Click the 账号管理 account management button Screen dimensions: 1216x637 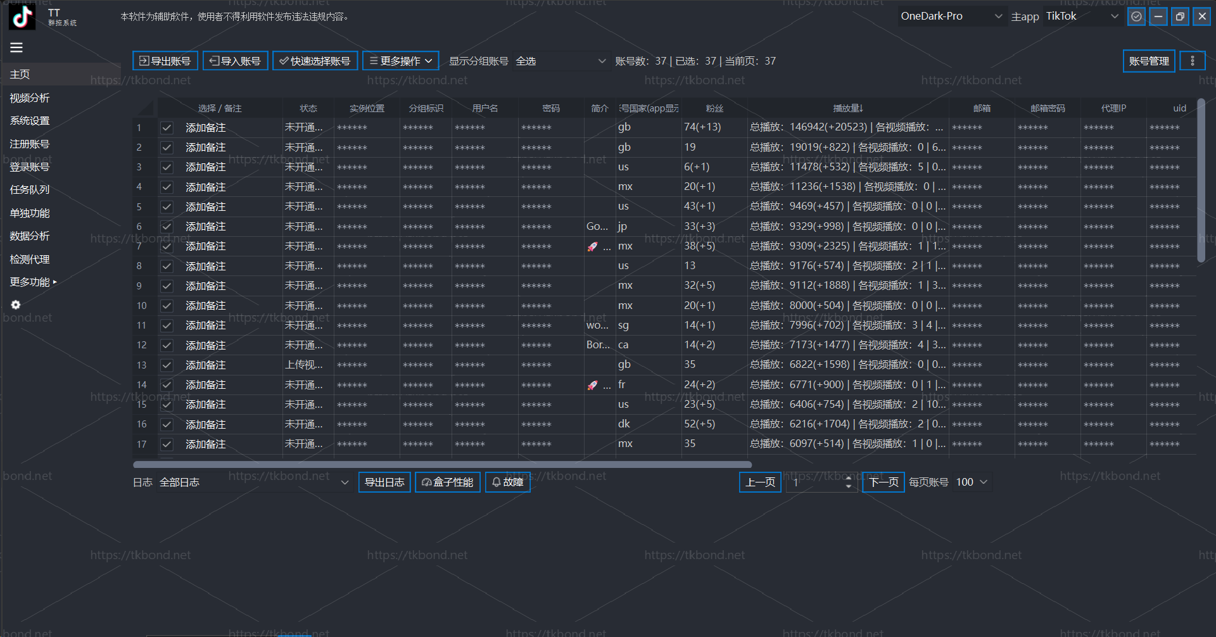pos(1149,61)
